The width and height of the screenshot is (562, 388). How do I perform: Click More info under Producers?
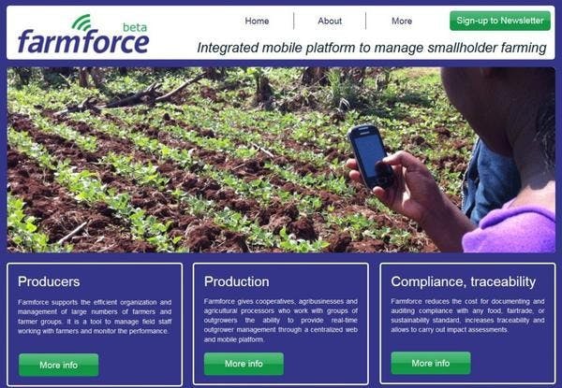(x=59, y=365)
